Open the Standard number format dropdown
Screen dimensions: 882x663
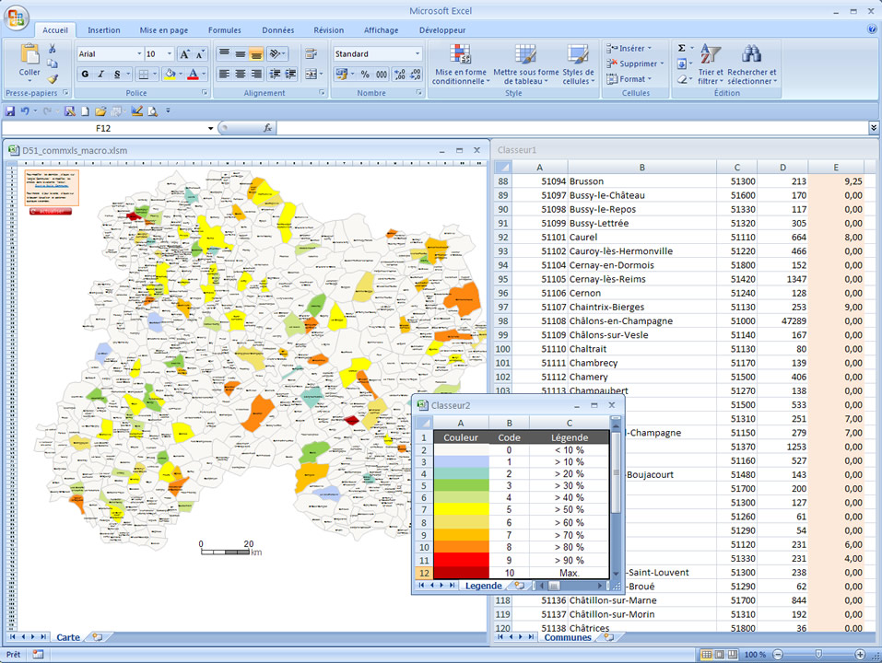pos(417,54)
